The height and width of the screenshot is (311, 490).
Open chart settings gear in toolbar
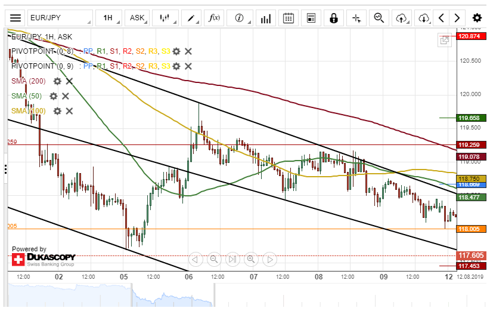tap(477, 18)
